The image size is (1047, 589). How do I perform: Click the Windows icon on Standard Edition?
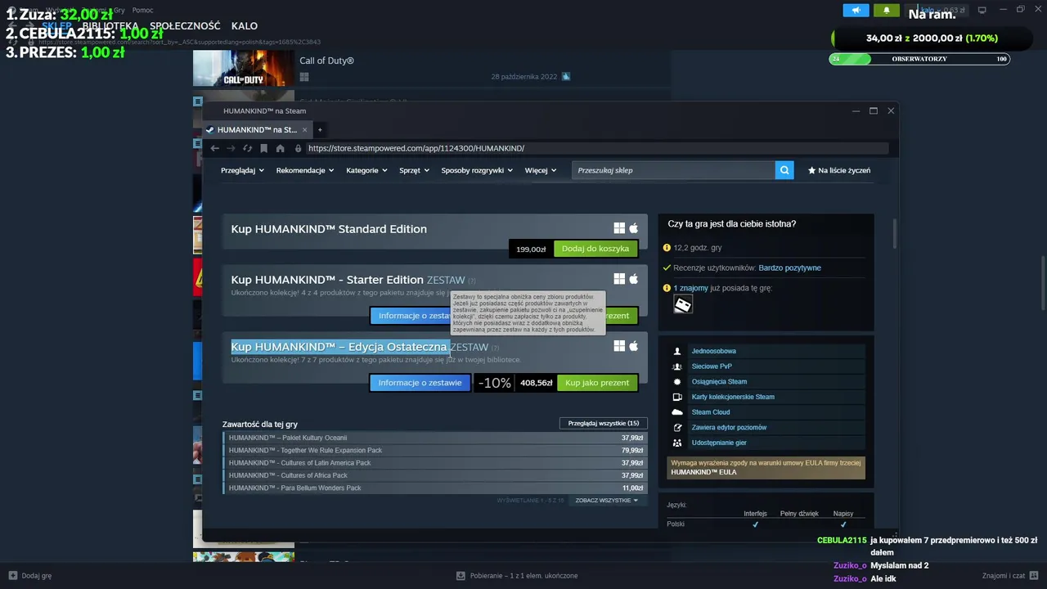click(x=619, y=228)
